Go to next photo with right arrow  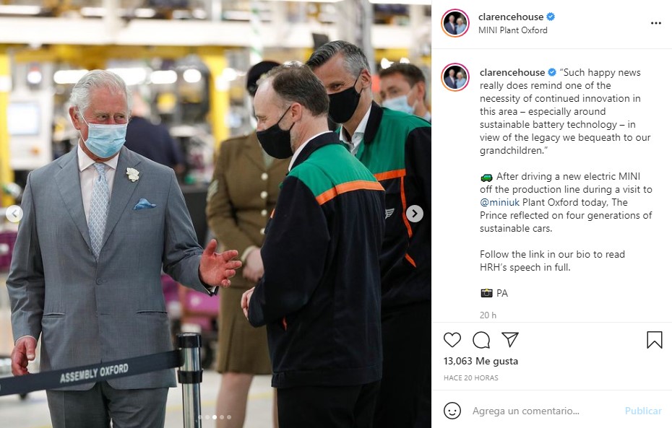(415, 213)
